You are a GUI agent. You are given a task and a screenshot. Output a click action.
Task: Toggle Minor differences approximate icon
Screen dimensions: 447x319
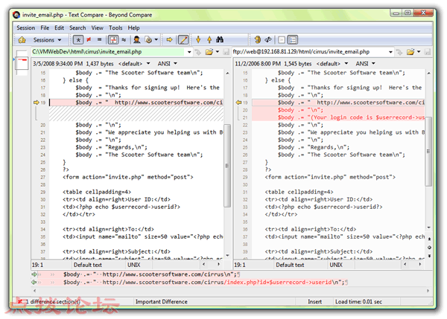point(124,40)
